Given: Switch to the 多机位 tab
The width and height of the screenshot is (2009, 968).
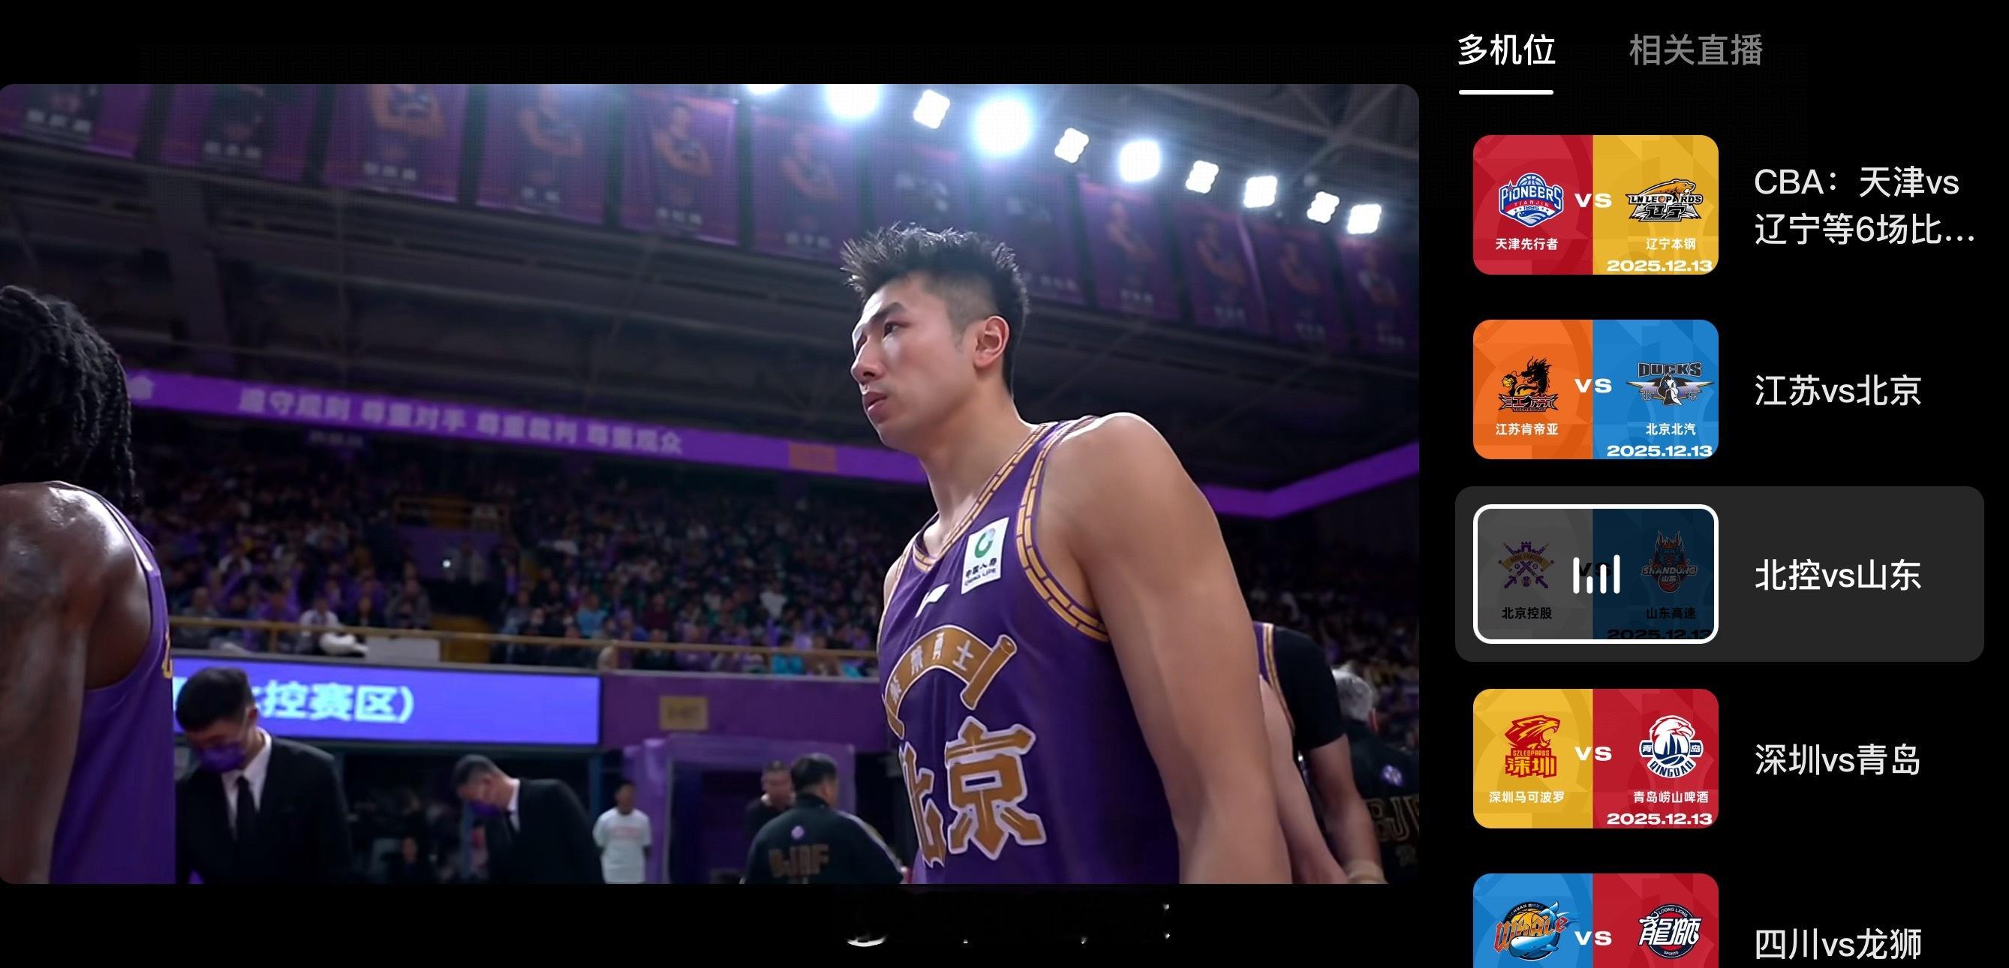Looking at the screenshot, I should (x=1506, y=51).
